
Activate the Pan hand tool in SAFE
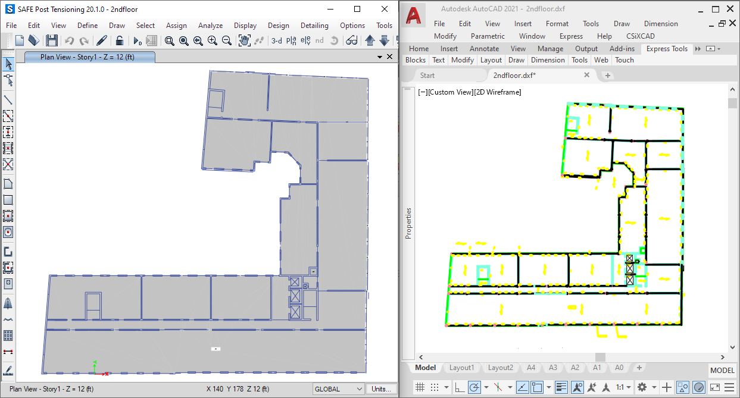click(x=244, y=42)
